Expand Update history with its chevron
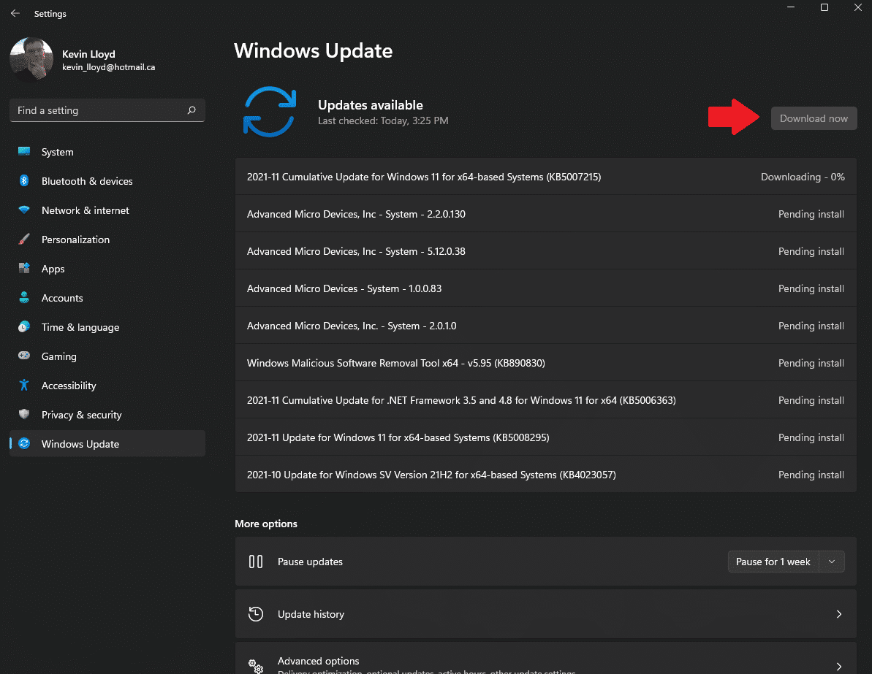This screenshot has width=872, height=674. 839,614
